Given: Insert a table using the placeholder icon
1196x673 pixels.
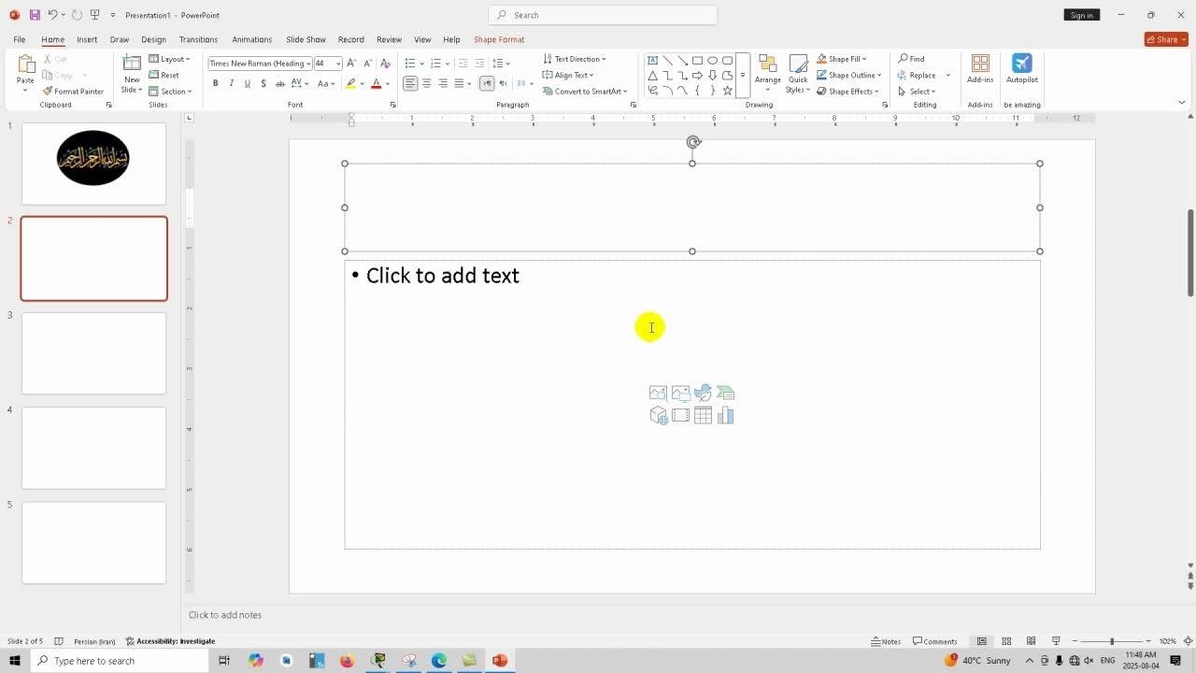Looking at the screenshot, I should 703,416.
